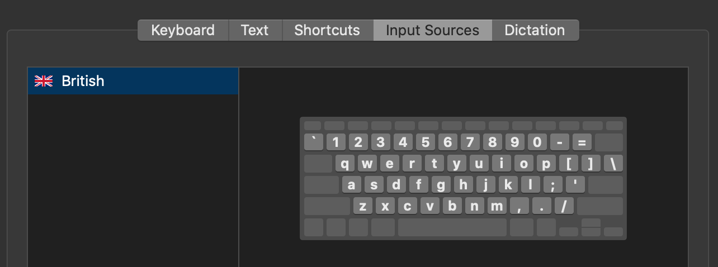718x267 pixels.
Task: Click the 'a' key in keyboard preview
Action: (x=351, y=185)
